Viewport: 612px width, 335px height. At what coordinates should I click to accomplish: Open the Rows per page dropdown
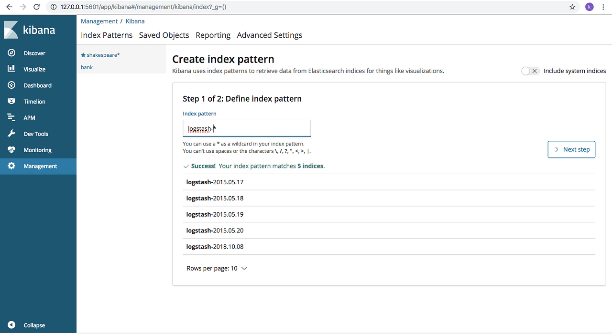click(217, 268)
